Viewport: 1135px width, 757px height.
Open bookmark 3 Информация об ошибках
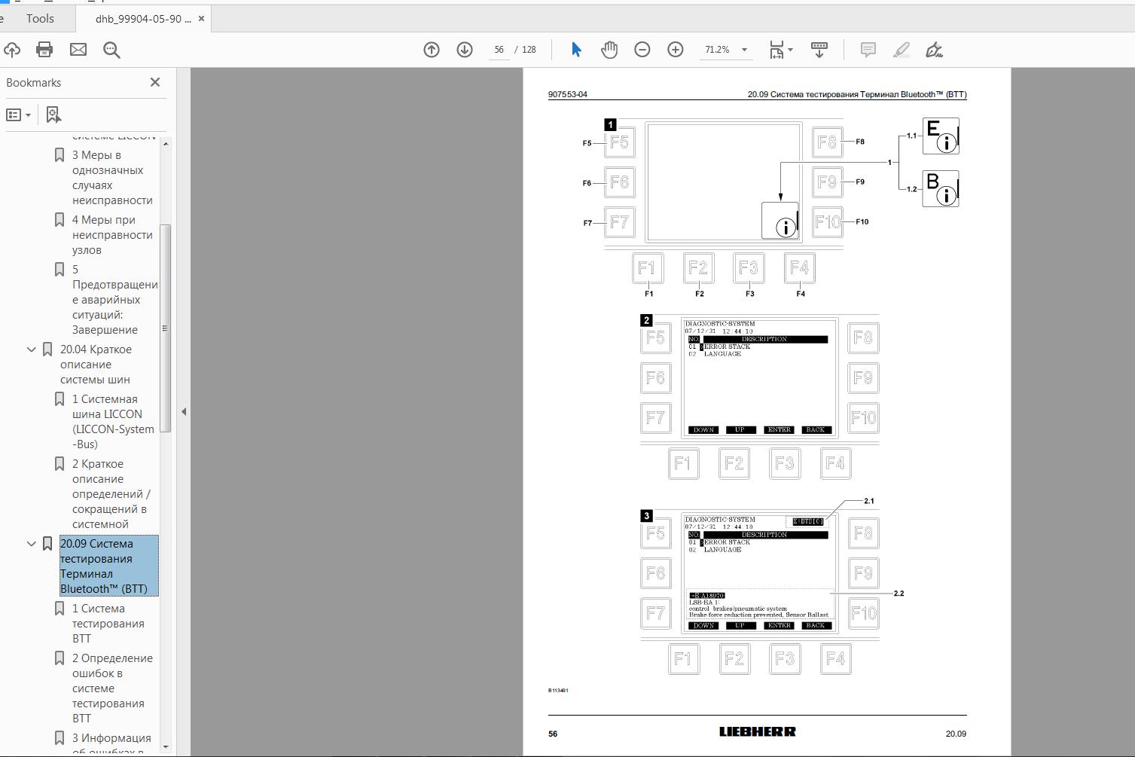111,742
